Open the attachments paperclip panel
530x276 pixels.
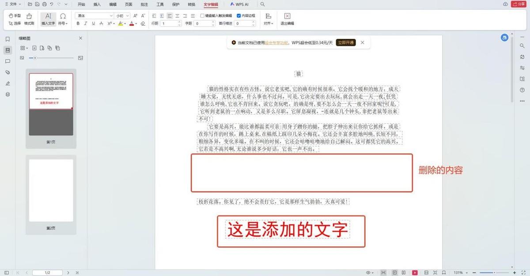pos(8,72)
